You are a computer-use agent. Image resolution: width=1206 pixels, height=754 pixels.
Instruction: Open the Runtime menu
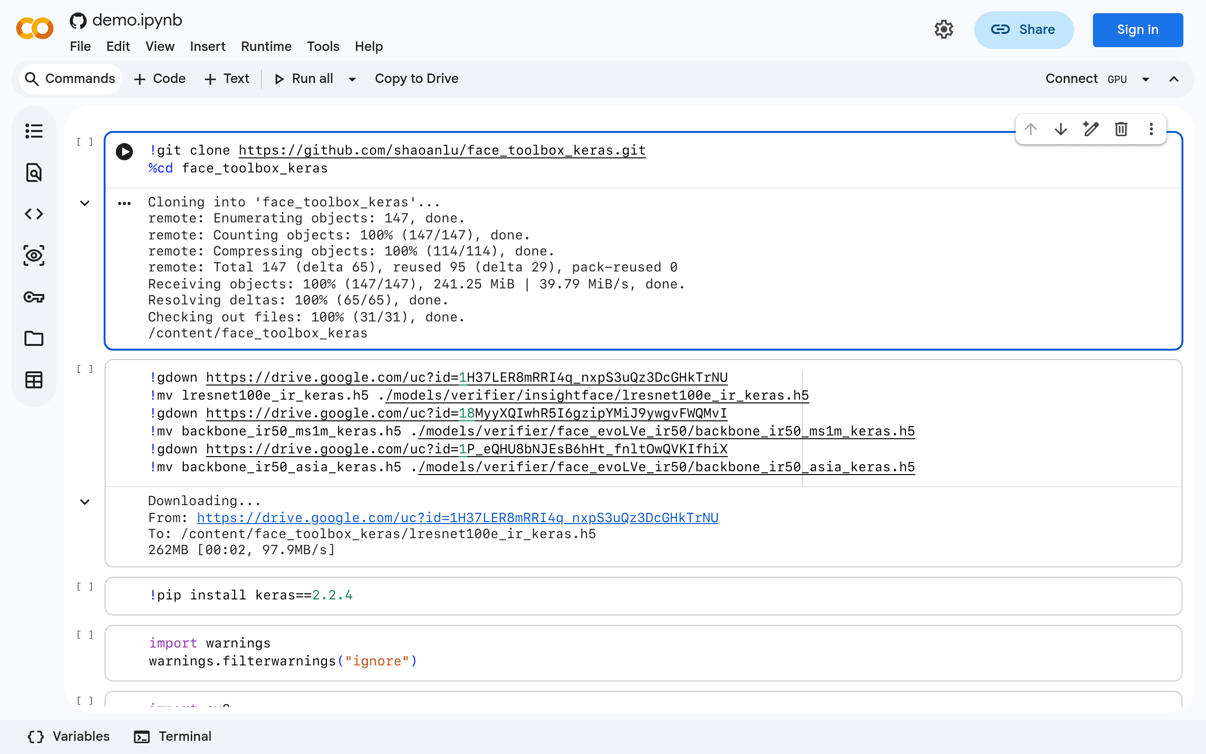point(266,46)
